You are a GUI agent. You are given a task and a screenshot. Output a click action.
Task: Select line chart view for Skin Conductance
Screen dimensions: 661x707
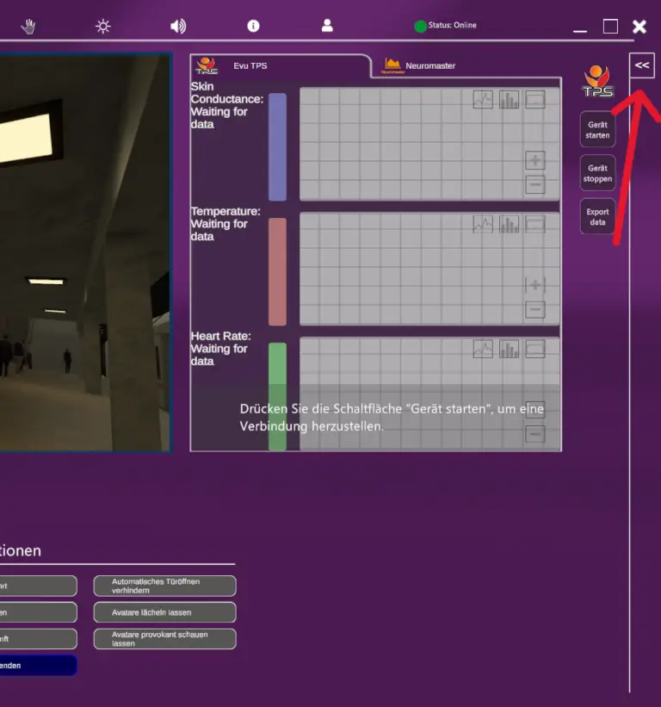(x=483, y=100)
